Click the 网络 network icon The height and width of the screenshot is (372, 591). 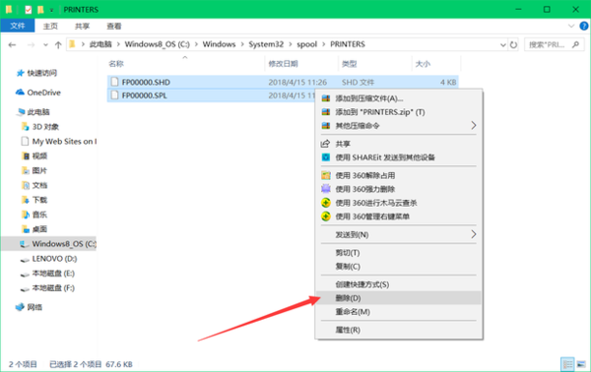(x=20, y=307)
